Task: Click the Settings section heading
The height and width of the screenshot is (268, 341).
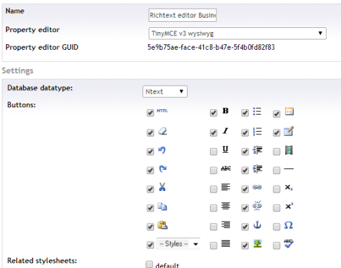Action: click(18, 70)
